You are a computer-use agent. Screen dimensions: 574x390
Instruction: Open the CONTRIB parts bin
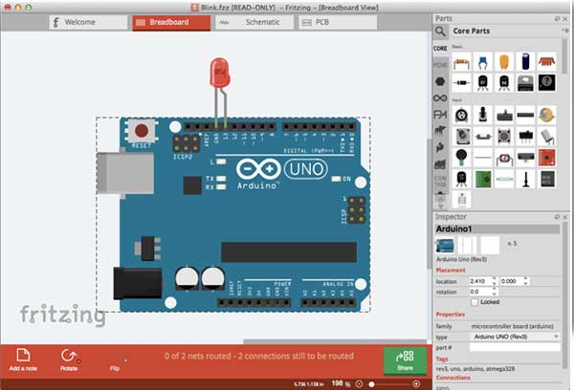click(440, 181)
